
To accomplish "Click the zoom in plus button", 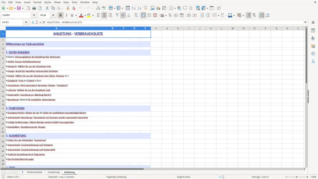I will point(307,177).
